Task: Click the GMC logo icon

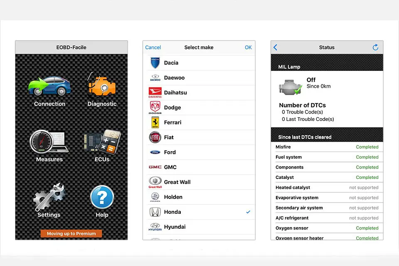Action: (155, 167)
